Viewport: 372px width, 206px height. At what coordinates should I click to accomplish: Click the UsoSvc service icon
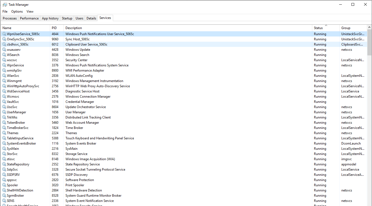coord(4,107)
